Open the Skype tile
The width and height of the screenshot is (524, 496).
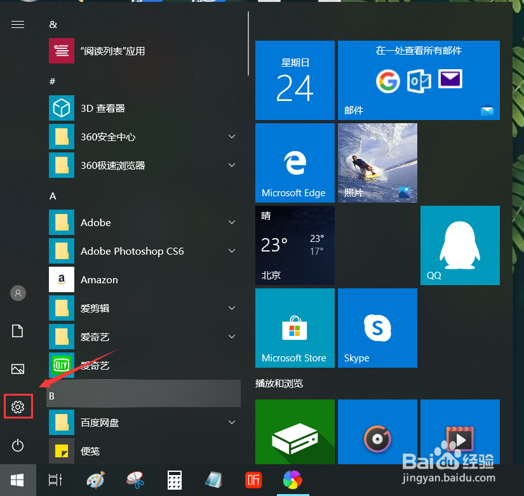(377, 328)
